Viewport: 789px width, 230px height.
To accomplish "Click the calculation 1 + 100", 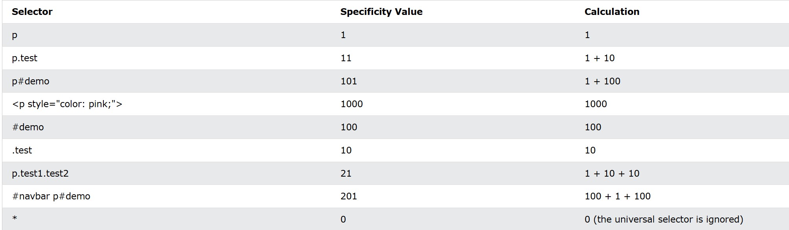I will (x=603, y=81).
